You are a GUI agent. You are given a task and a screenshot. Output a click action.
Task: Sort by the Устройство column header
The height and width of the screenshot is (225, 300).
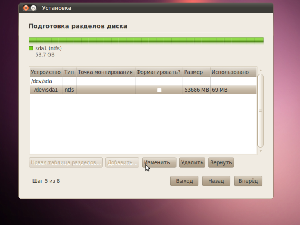click(x=46, y=72)
